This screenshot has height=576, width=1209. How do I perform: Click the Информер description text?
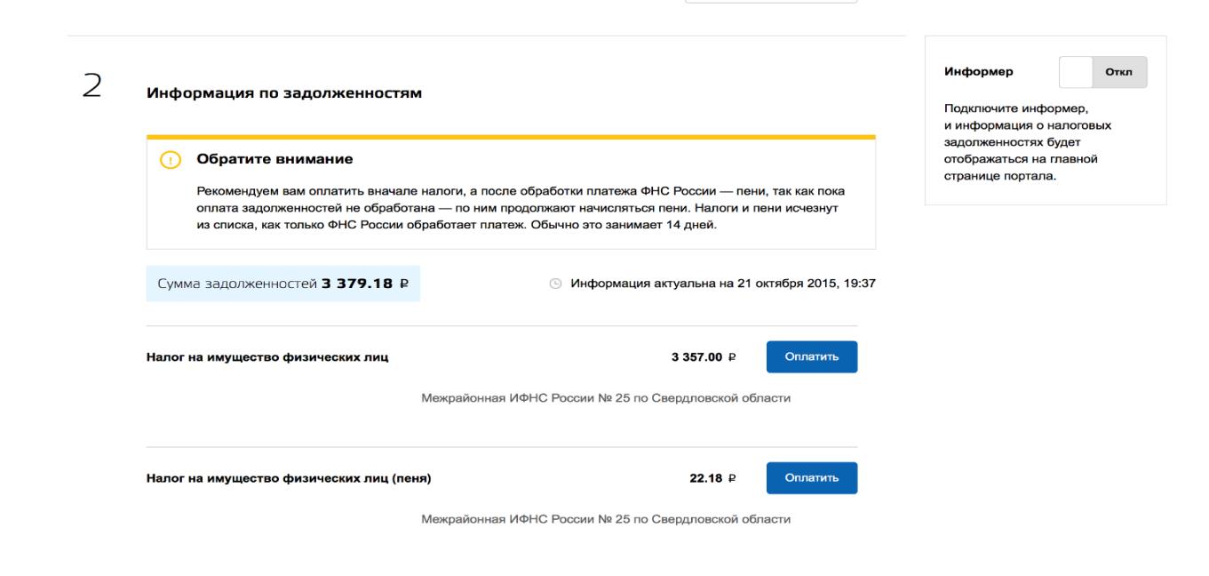1029,142
